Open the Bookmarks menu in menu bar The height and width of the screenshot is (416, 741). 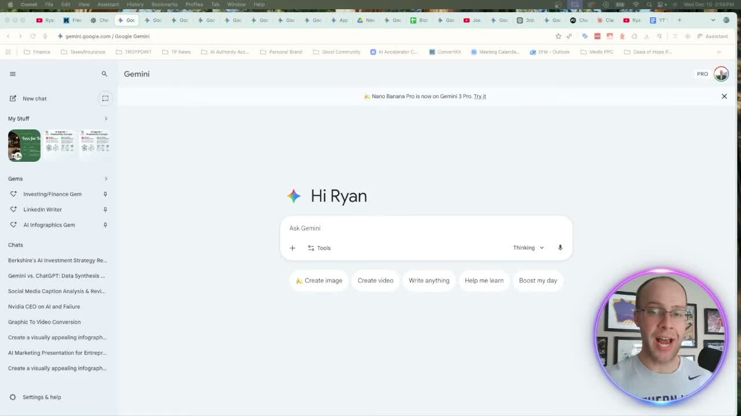(x=164, y=5)
